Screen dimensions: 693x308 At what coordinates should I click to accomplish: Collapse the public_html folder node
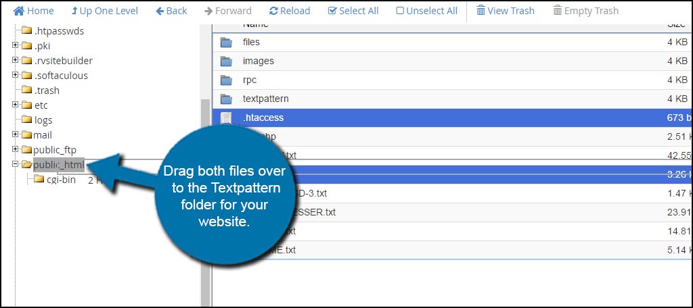(16, 164)
